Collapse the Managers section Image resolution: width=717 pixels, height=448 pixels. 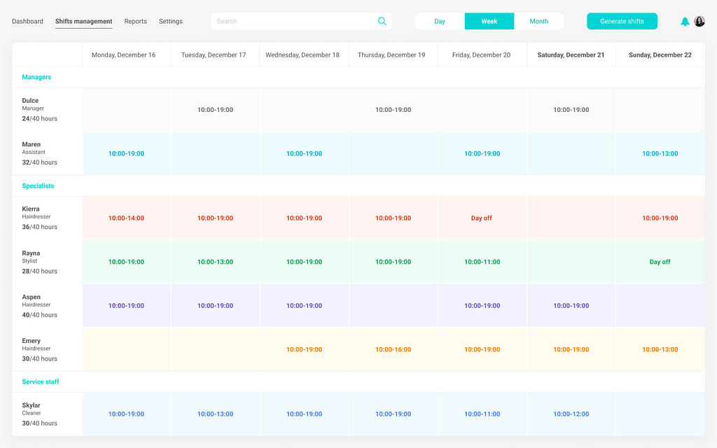(36, 77)
